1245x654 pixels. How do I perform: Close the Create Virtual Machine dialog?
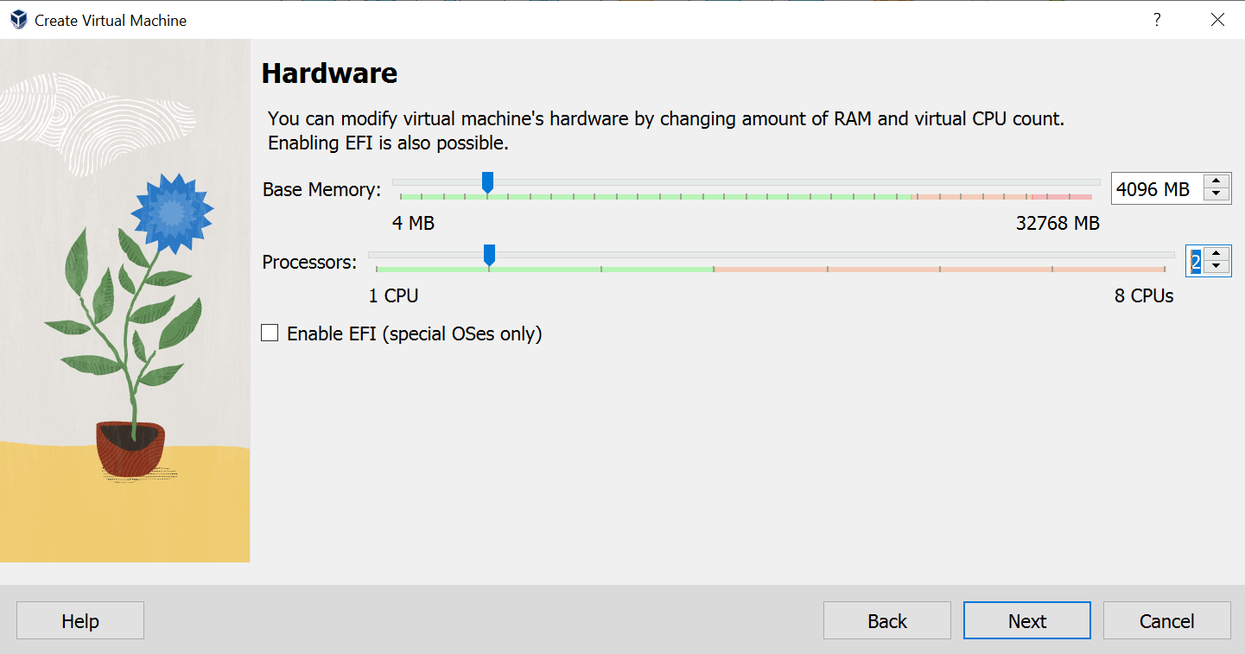tap(1217, 20)
